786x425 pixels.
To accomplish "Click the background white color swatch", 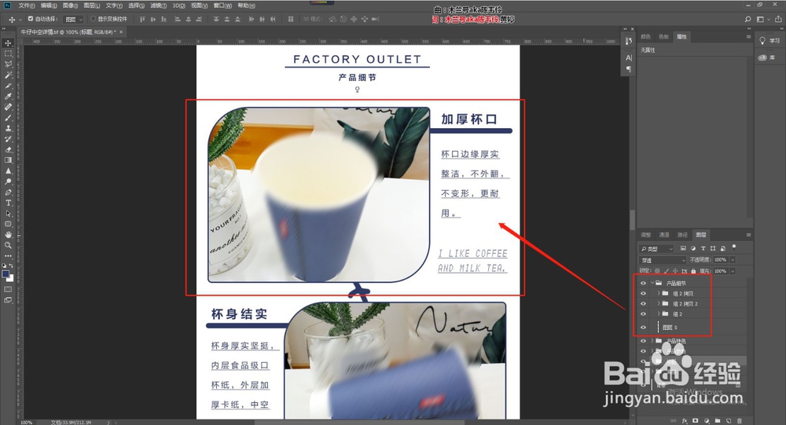I will [x=10, y=279].
